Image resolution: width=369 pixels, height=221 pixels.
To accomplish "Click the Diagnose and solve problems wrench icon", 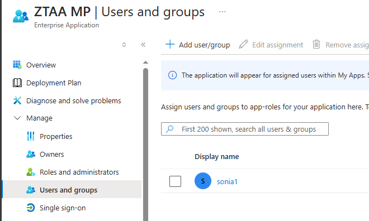I will coord(17,100).
